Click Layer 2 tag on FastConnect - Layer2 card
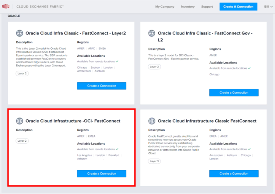This screenshot has width=275, height=194. point(22,73)
